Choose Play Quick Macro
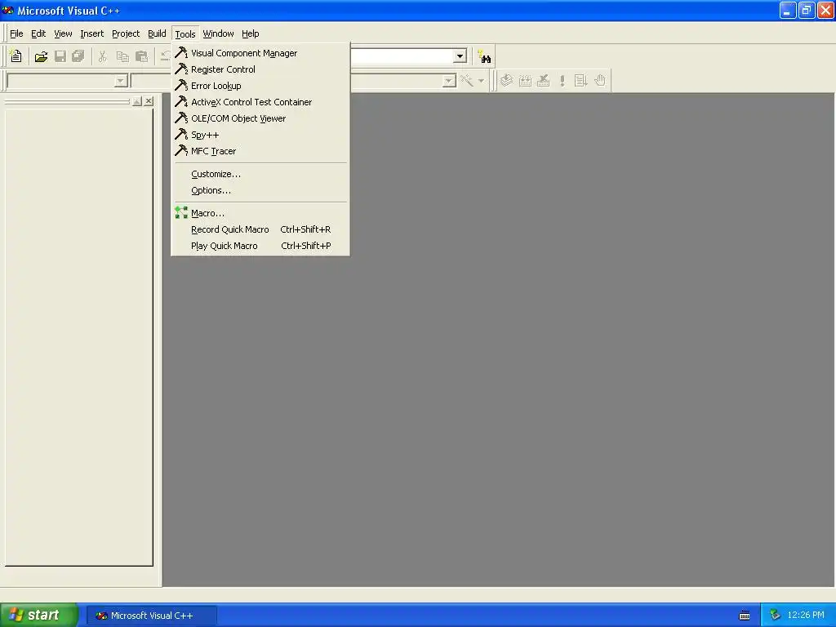Viewport: 836px width, 627px height. click(x=260, y=246)
